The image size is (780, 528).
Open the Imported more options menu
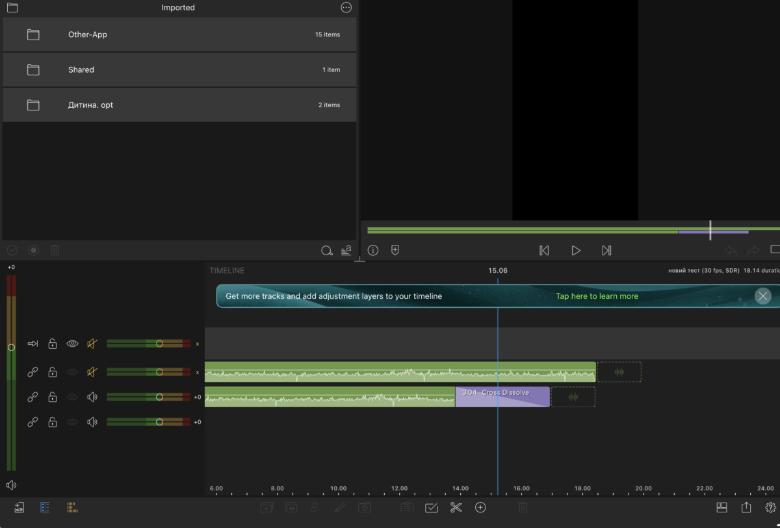(x=346, y=8)
